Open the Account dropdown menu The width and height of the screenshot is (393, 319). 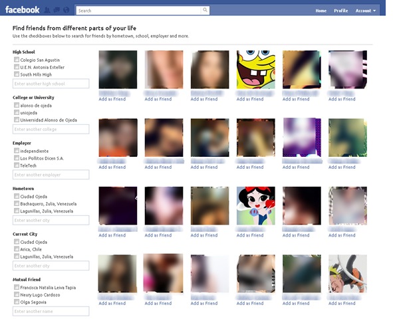tap(366, 11)
